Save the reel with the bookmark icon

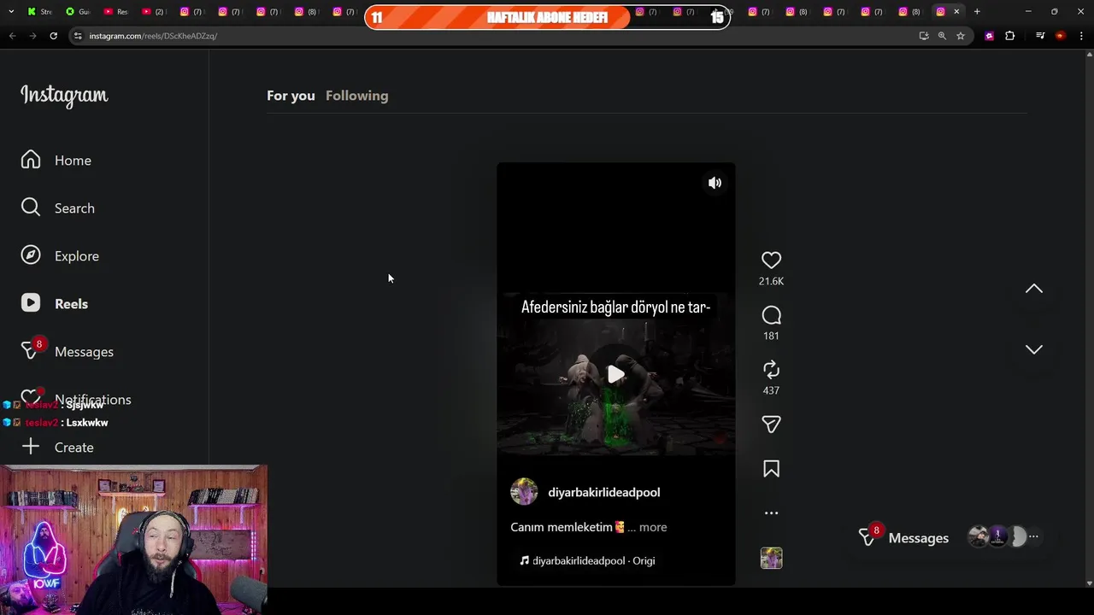(771, 469)
